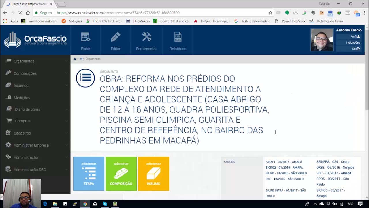The height and width of the screenshot is (208, 369).
Task: Expand the Diario de obras sidebar chevron
Action: click(x=67, y=109)
